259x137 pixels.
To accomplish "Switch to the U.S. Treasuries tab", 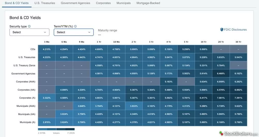I will [x=45, y=3].
